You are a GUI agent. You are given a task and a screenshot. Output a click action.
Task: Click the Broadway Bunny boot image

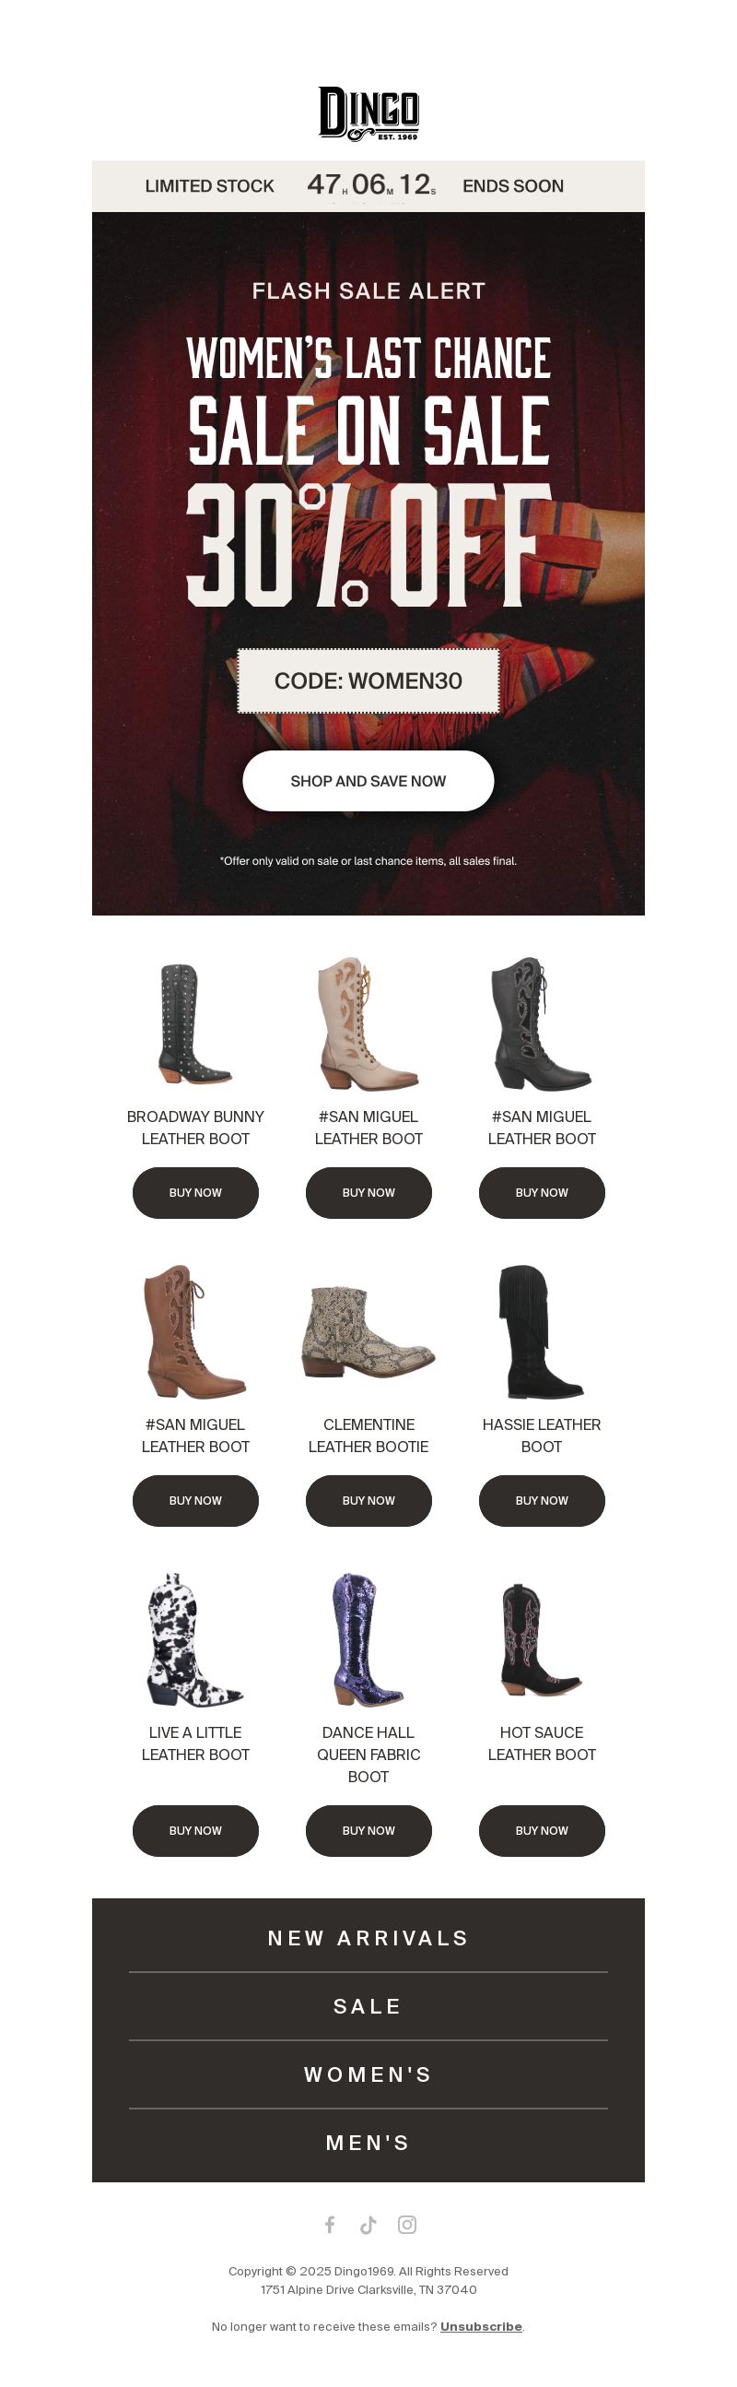(x=195, y=1023)
